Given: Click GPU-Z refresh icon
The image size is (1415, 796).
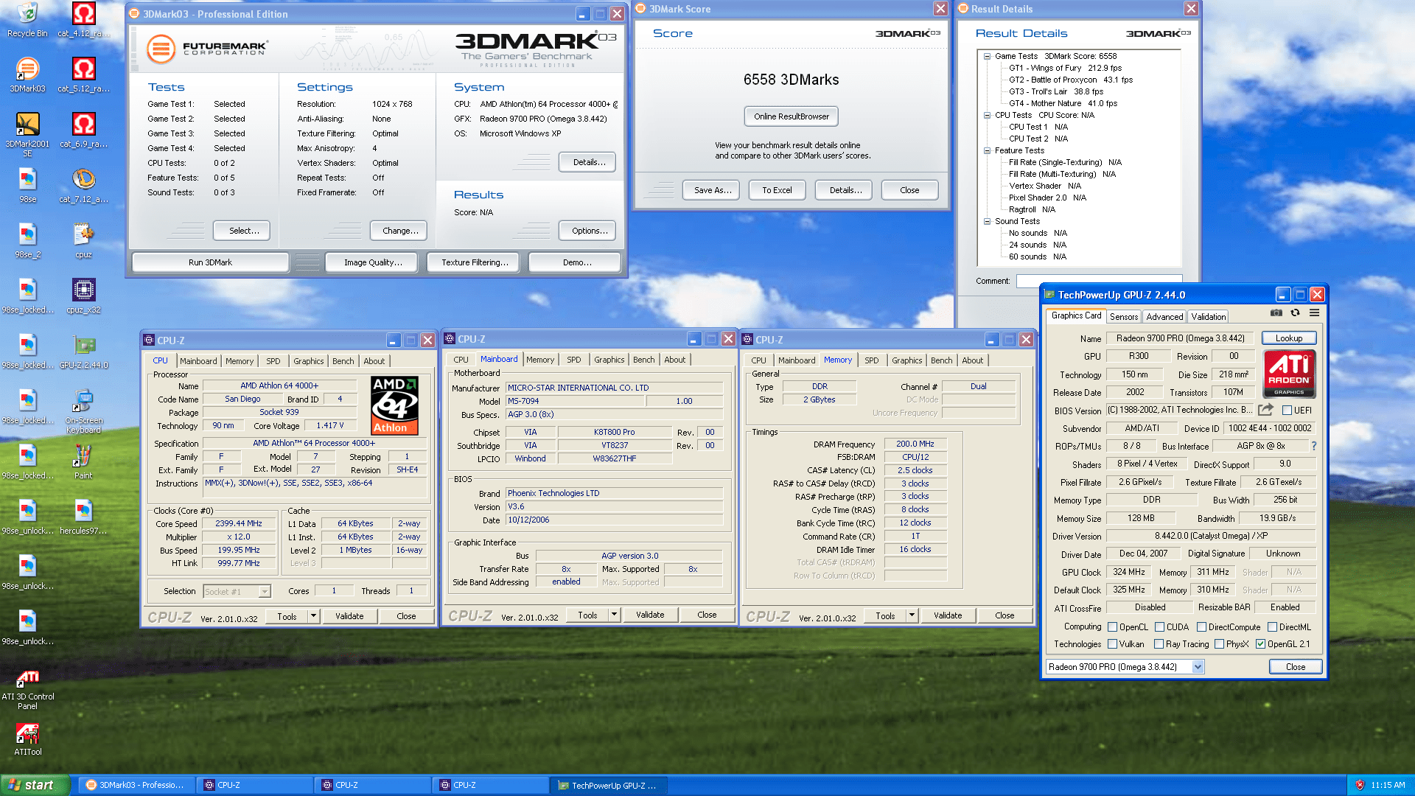Looking at the screenshot, I should coord(1295,313).
